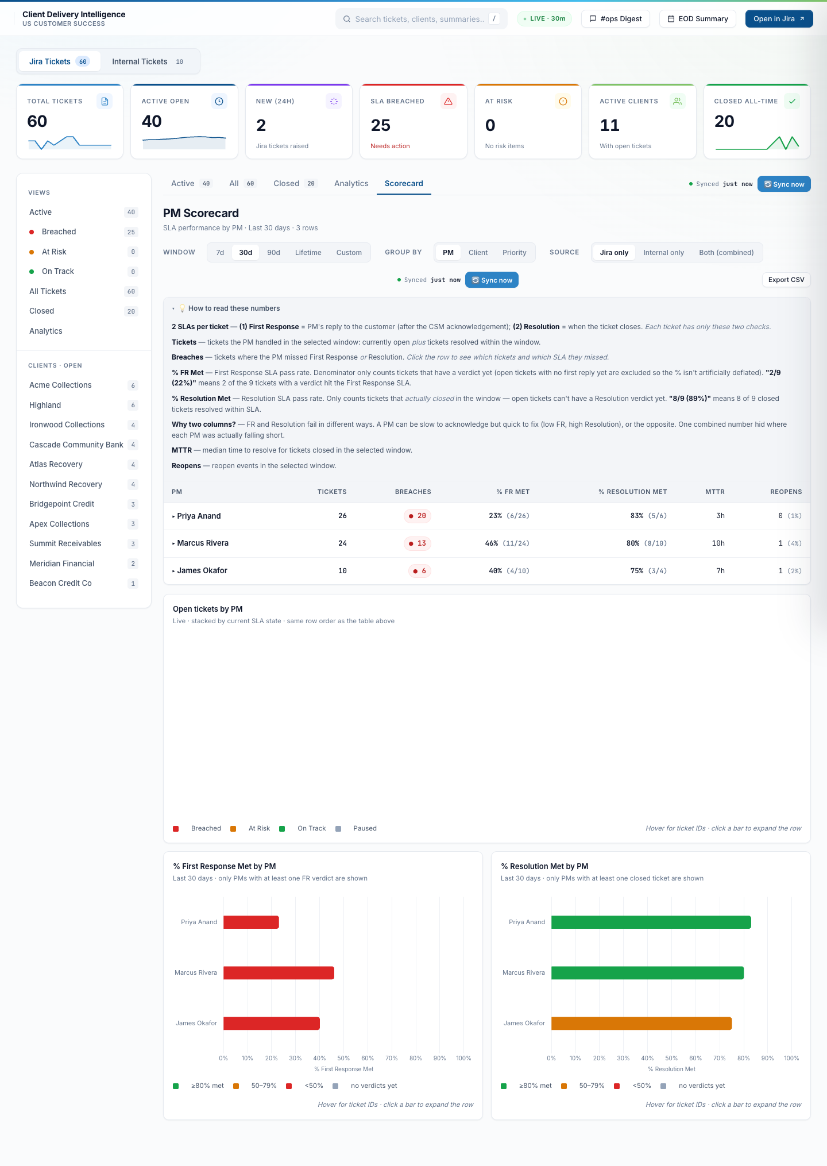Image resolution: width=827 pixels, height=1166 pixels.
Task: Click the Total Tickets document icon
Action: (105, 101)
